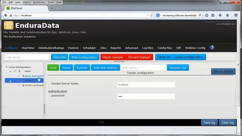
Task: Focus the Sender Server Name field
Action: coord(146,85)
